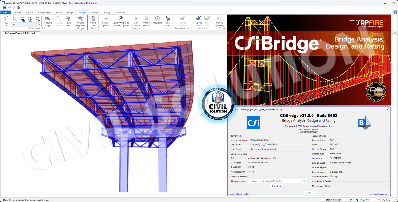Open the load case Type dropdown
This screenshot has width=398, height=202.
pyautogui.click(x=6, y=21)
